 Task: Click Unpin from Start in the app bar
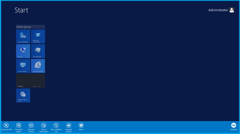click(x=6, y=127)
